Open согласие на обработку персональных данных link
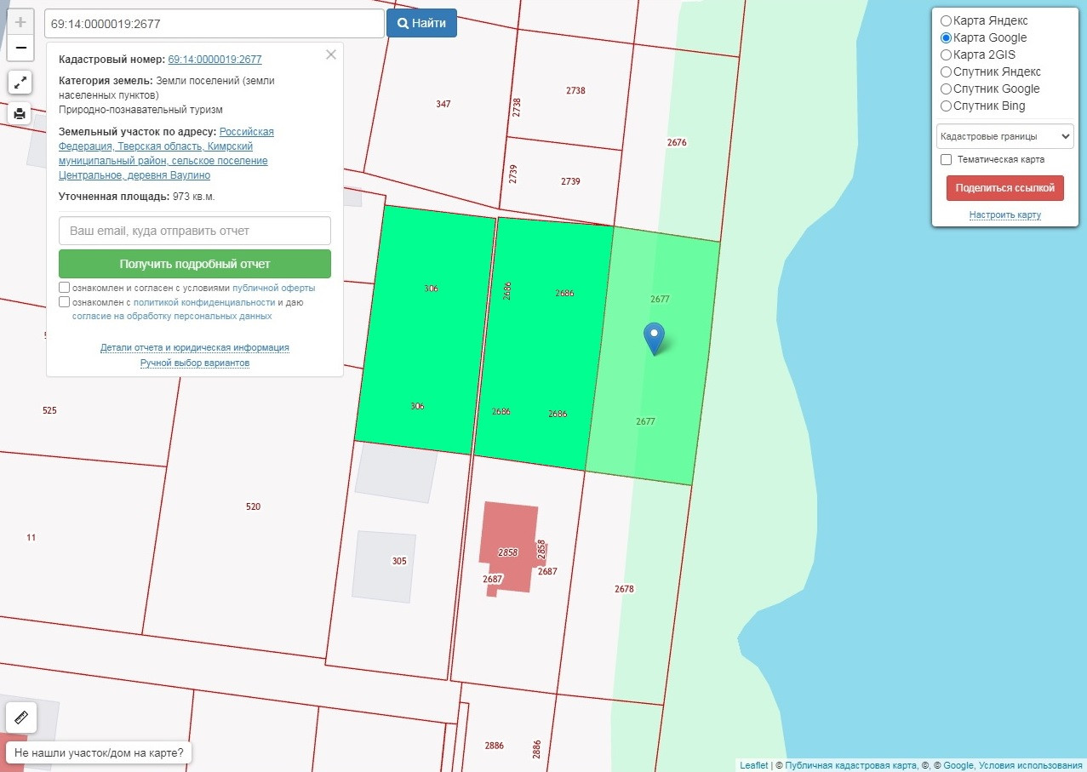Viewport: 1087px width, 772px height. pos(172,316)
